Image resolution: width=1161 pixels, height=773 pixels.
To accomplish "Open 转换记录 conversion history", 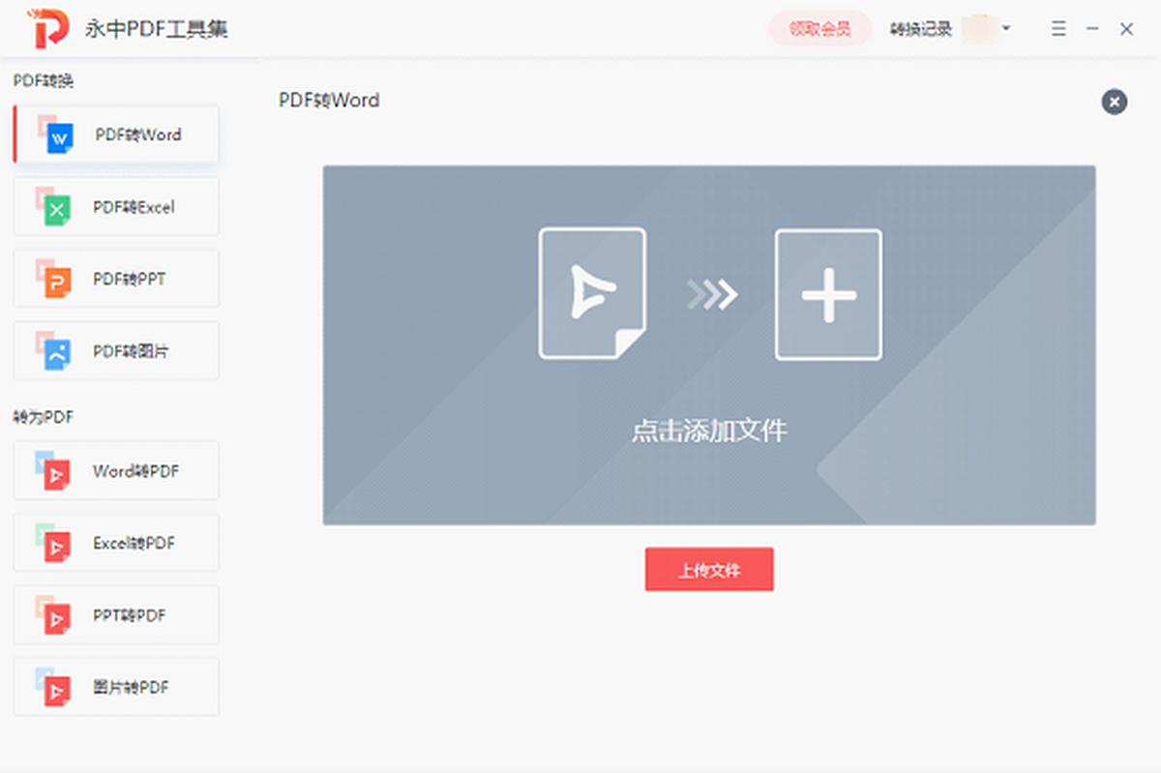I will pos(920,29).
